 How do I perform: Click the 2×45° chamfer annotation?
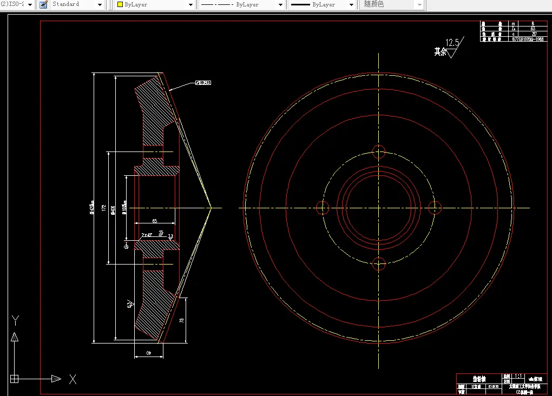(x=147, y=235)
